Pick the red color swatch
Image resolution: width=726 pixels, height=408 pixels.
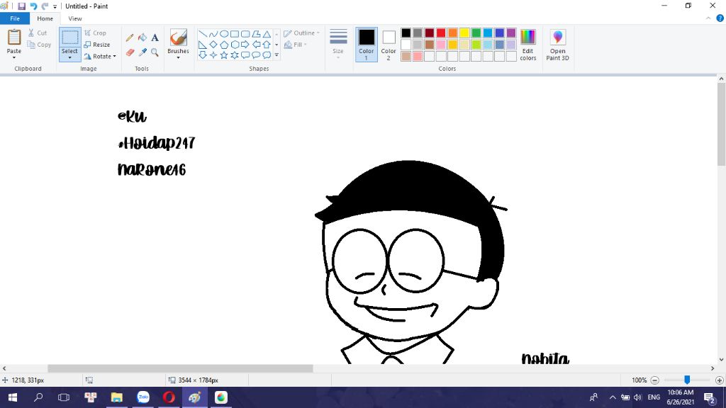[441, 33]
